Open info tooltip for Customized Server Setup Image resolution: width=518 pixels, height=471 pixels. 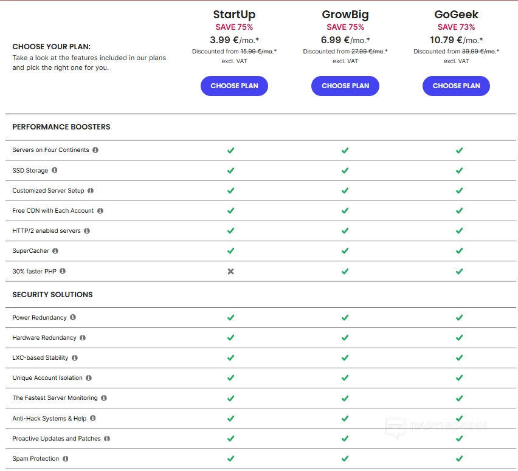point(91,191)
